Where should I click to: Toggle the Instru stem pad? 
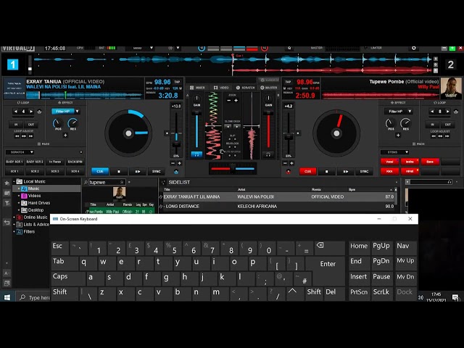click(x=410, y=162)
